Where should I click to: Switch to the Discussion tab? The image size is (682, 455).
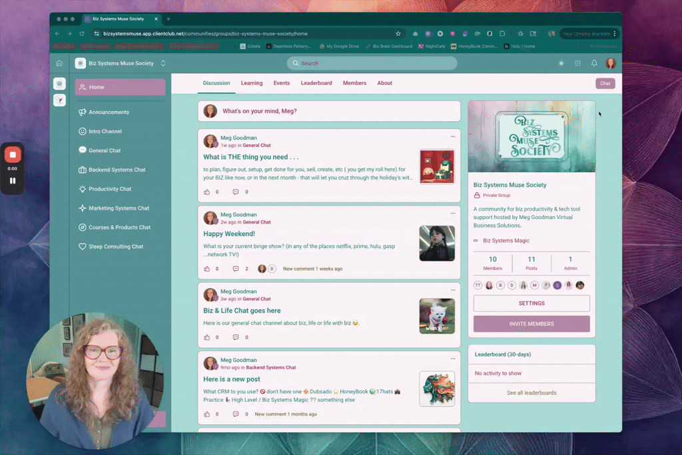pos(216,83)
